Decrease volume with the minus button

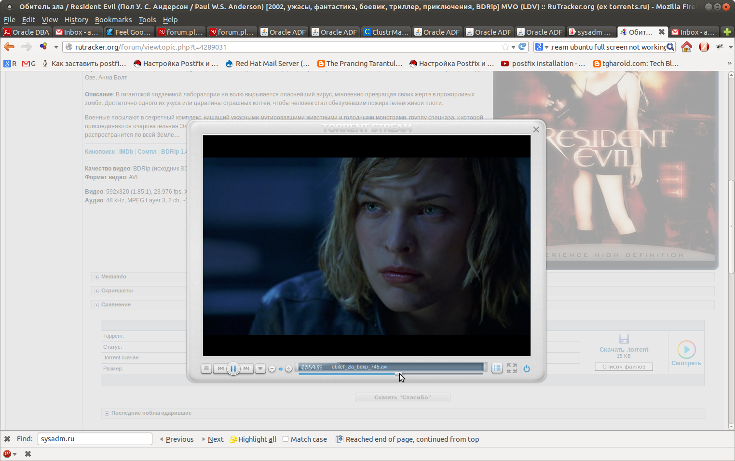[272, 369]
